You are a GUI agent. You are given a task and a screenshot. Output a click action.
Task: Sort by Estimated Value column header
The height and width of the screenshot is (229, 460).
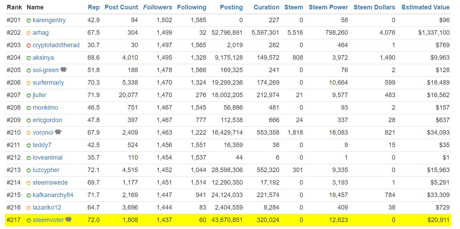426,7
